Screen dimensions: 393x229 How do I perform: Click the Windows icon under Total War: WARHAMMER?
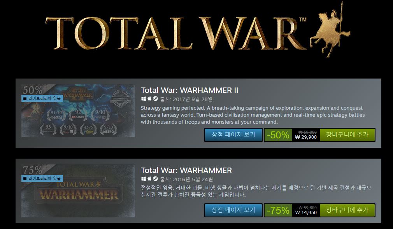pos(143,179)
